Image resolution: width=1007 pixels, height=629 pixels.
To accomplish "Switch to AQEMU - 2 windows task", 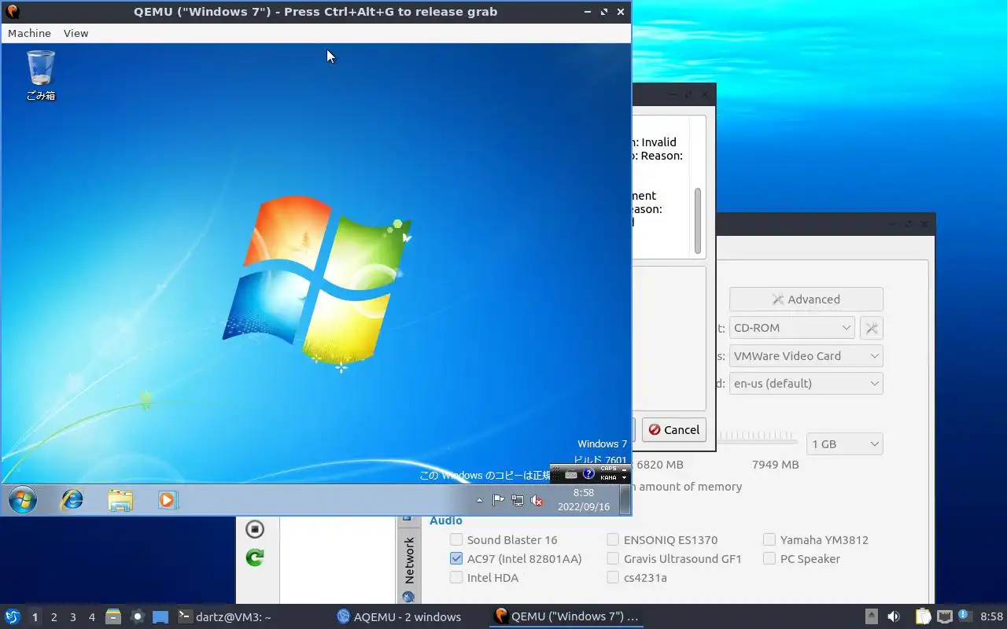I will pyautogui.click(x=399, y=617).
